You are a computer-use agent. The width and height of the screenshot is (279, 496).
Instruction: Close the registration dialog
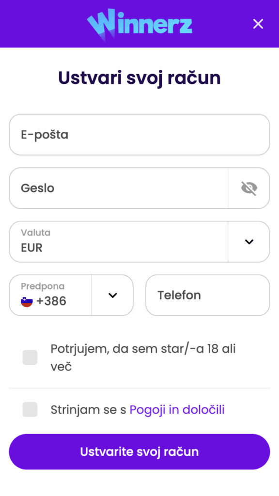[258, 24]
